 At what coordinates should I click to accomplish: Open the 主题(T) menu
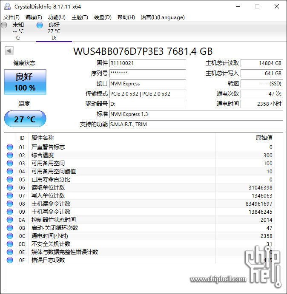coord(80,17)
